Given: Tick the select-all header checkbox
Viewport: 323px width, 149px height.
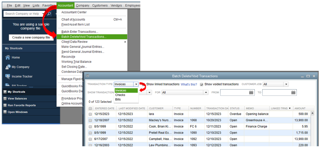Looking at the screenshot, I should pos(90,109).
